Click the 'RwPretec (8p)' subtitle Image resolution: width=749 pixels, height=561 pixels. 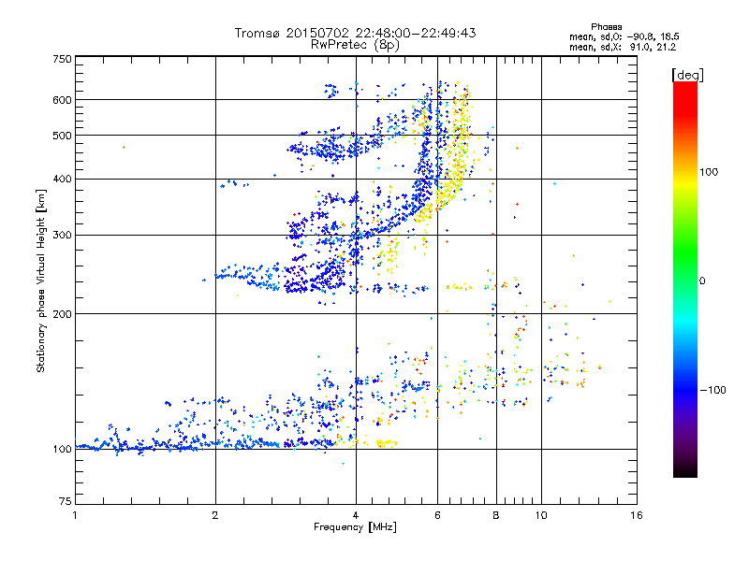(x=355, y=45)
